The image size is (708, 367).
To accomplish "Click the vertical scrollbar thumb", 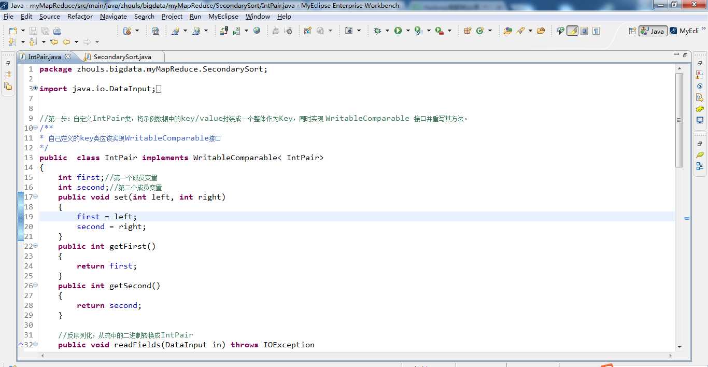I will (679, 120).
